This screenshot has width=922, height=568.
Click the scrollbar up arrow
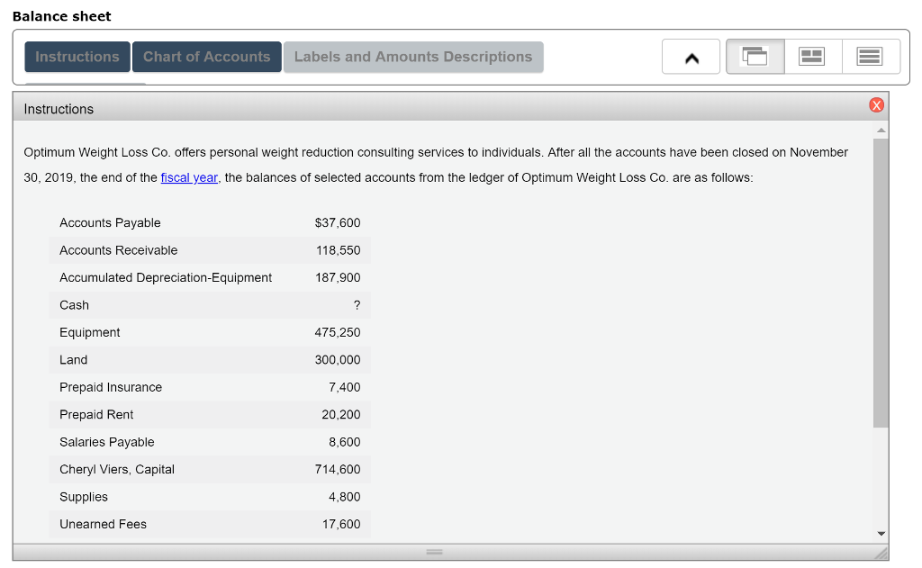881,130
